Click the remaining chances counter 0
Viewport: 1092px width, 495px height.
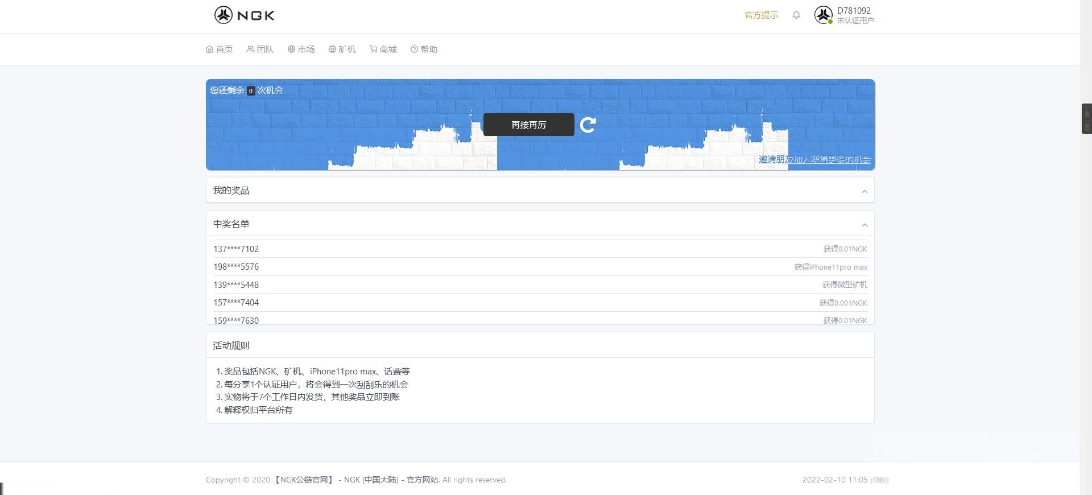point(251,90)
